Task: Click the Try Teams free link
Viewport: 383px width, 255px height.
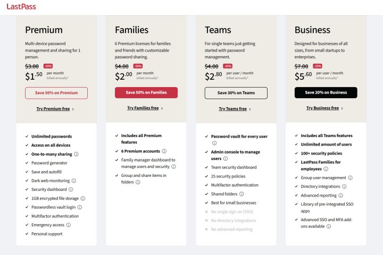Action: coord(235,108)
